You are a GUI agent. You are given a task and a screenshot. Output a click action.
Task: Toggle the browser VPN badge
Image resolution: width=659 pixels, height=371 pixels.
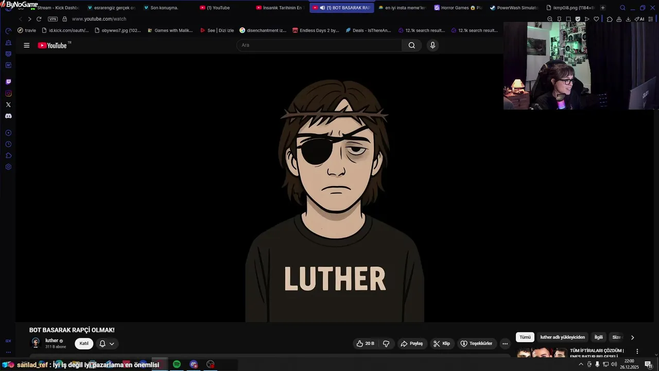[x=53, y=19]
